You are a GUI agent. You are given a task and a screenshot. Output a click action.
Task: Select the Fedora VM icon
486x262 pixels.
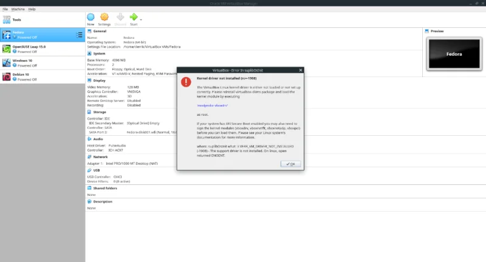(7, 35)
